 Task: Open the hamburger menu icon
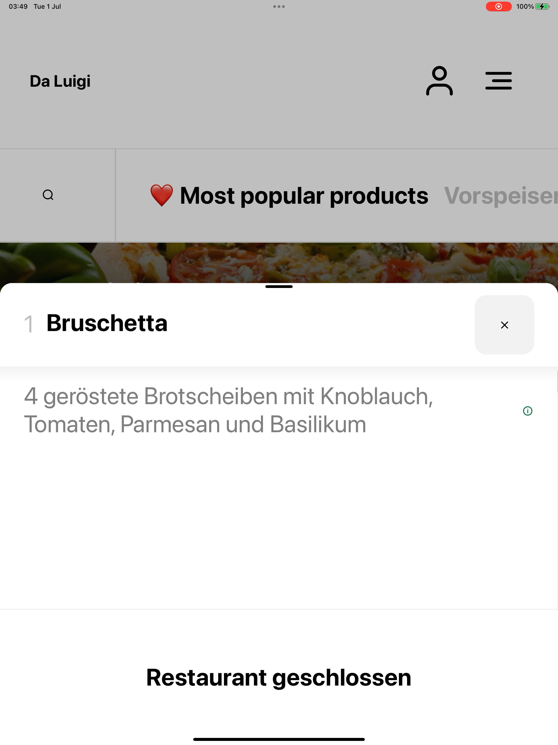(x=498, y=81)
